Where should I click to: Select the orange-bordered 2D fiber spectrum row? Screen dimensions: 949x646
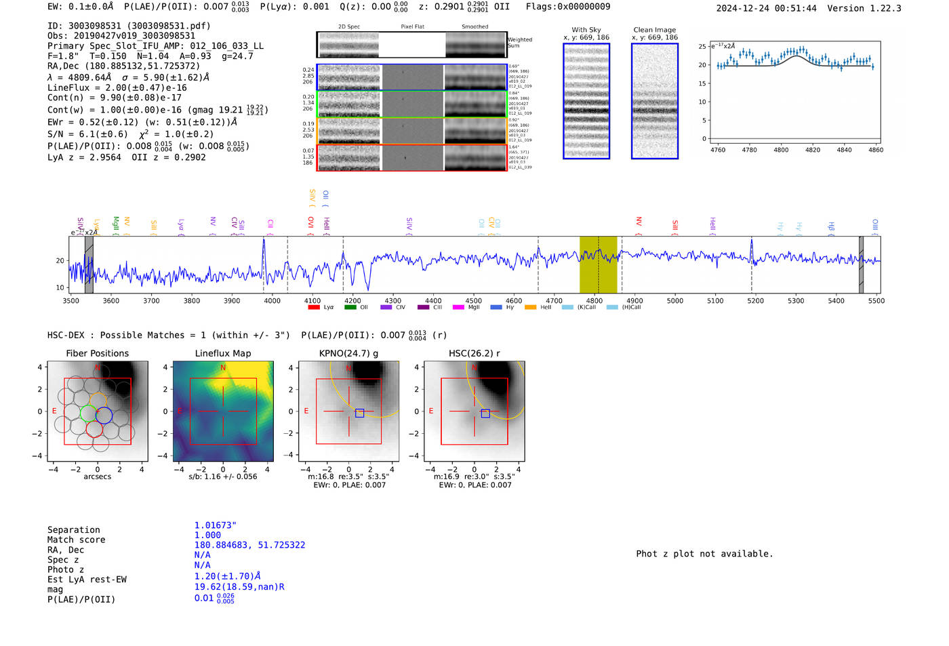(411, 131)
